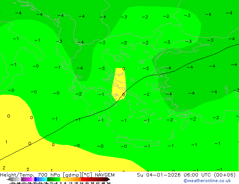Pick the bright red legend swatch above 24
The width and height of the screenshot is (239, 184).
click(x=82, y=179)
